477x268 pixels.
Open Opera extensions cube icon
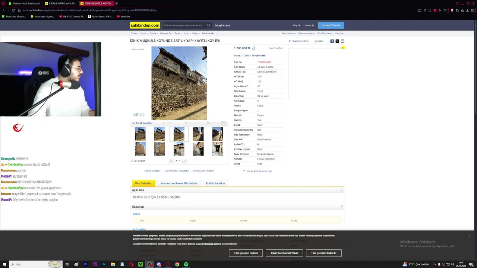[457, 10]
